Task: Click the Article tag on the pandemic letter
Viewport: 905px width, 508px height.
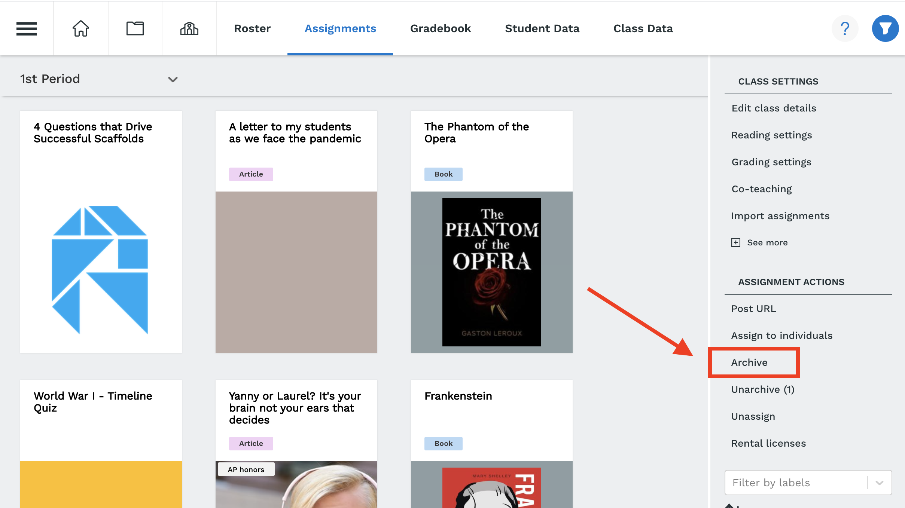Action: 251,174
